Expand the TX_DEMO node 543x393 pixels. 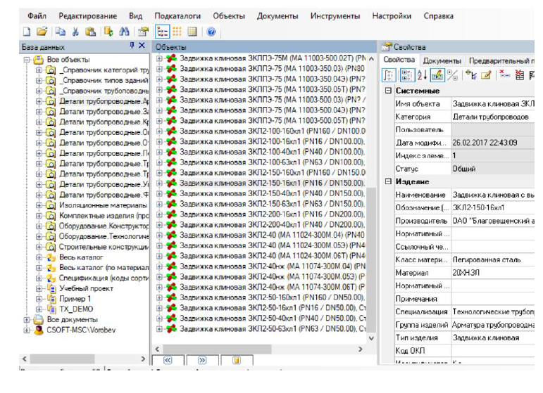(39, 309)
